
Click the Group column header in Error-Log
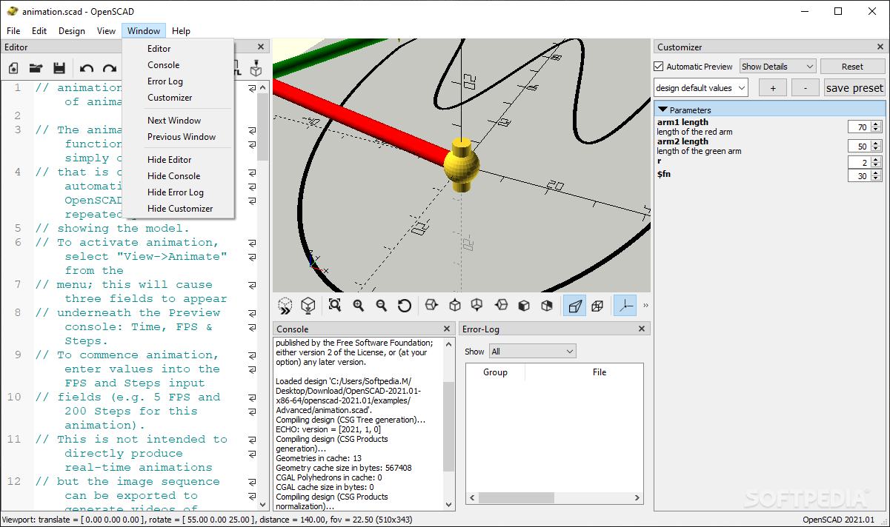[495, 372]
